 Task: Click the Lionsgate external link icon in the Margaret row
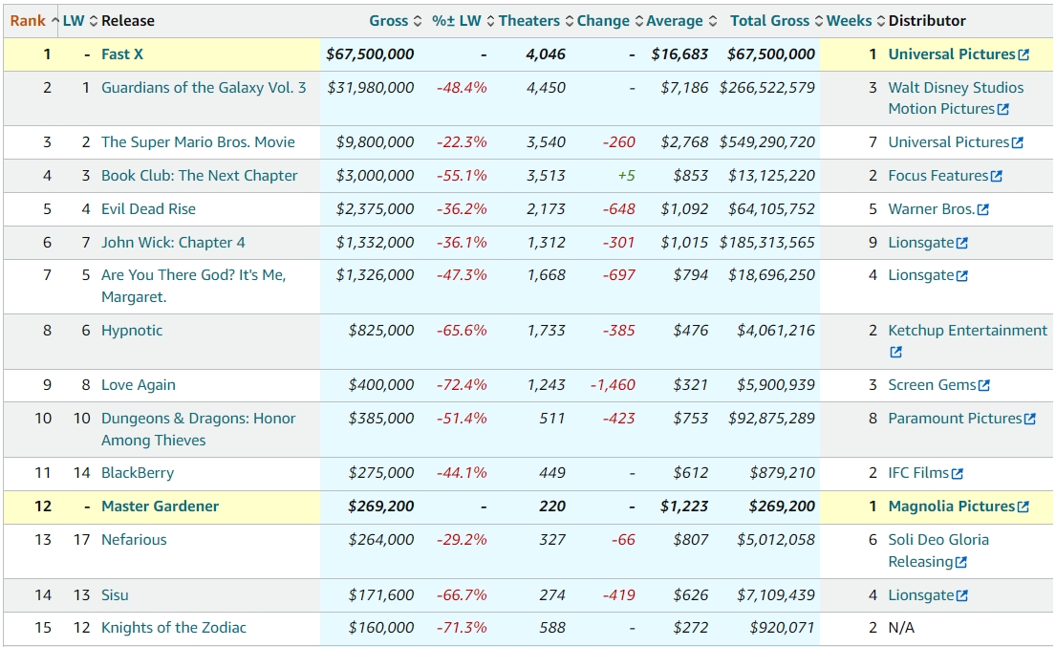point(962,276)
